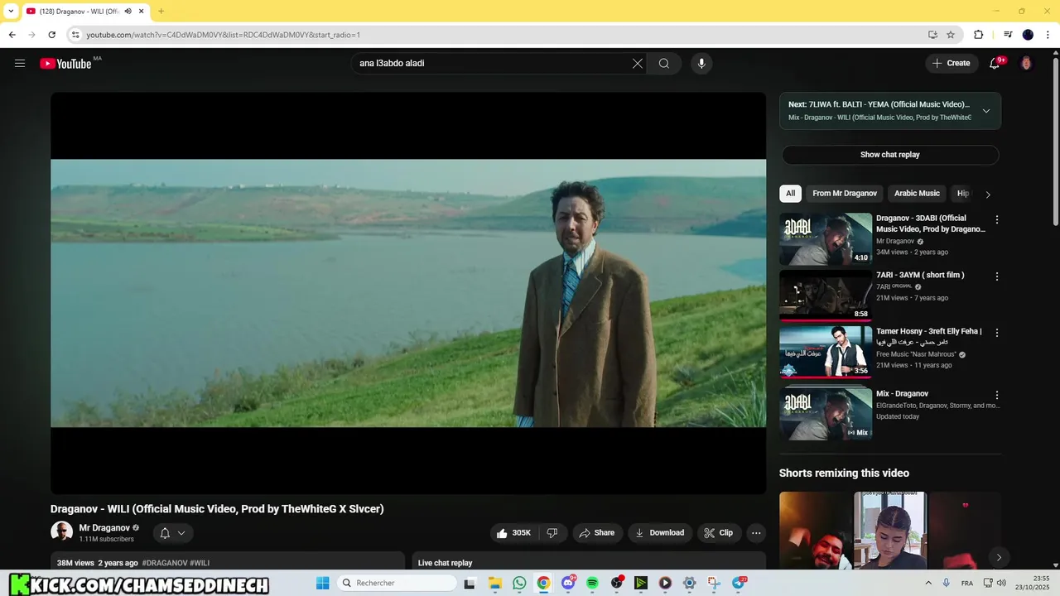The width and height of the screenshot is (1060, 596).
Task: Open Tamer Hosny - 3reft Elly Feha thumbnail
Action: point(826,352)
